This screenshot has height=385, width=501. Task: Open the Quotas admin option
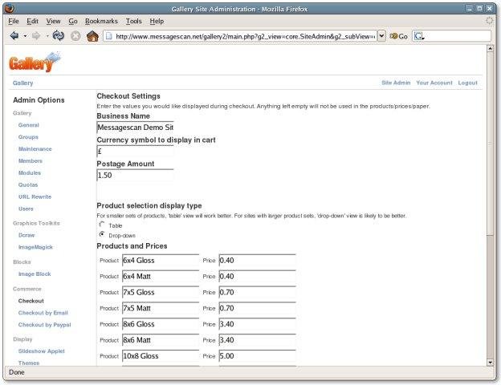pos(28,184)
